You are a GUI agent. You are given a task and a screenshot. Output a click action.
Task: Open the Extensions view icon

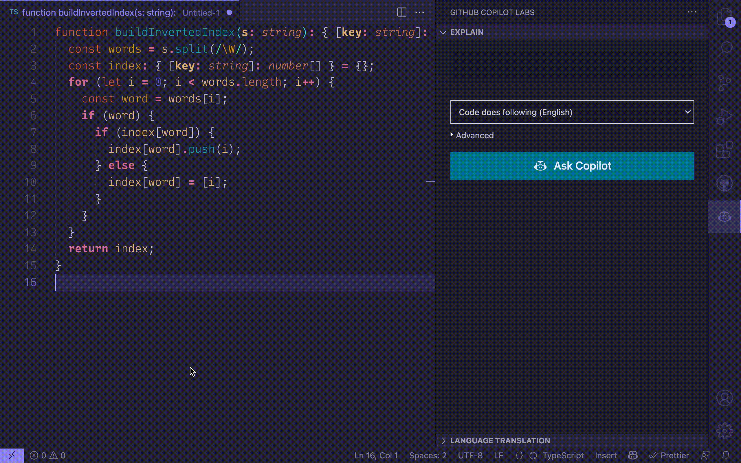point(724,150)
